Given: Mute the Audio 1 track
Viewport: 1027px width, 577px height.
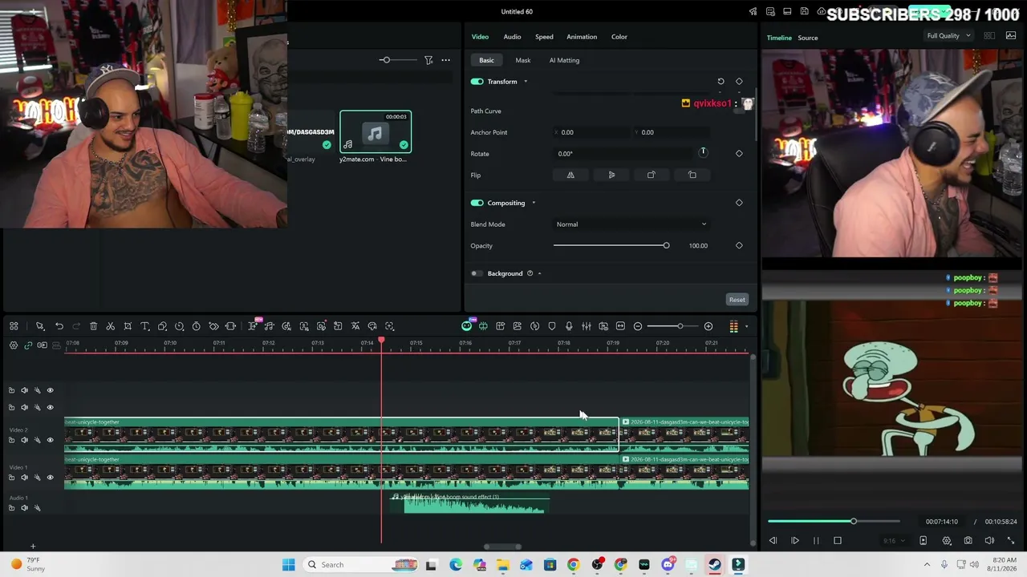Looking at the screenshot, I should 24,508.
